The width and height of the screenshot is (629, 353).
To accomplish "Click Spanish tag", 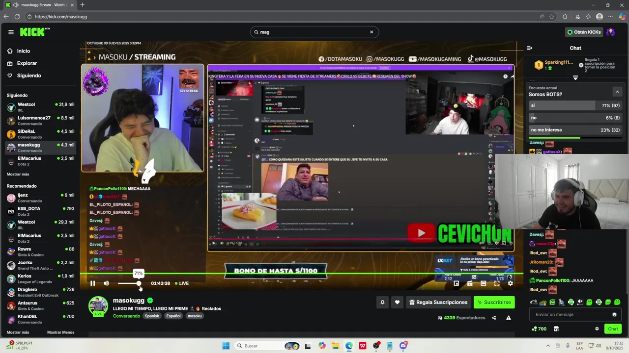I will 152,316.
